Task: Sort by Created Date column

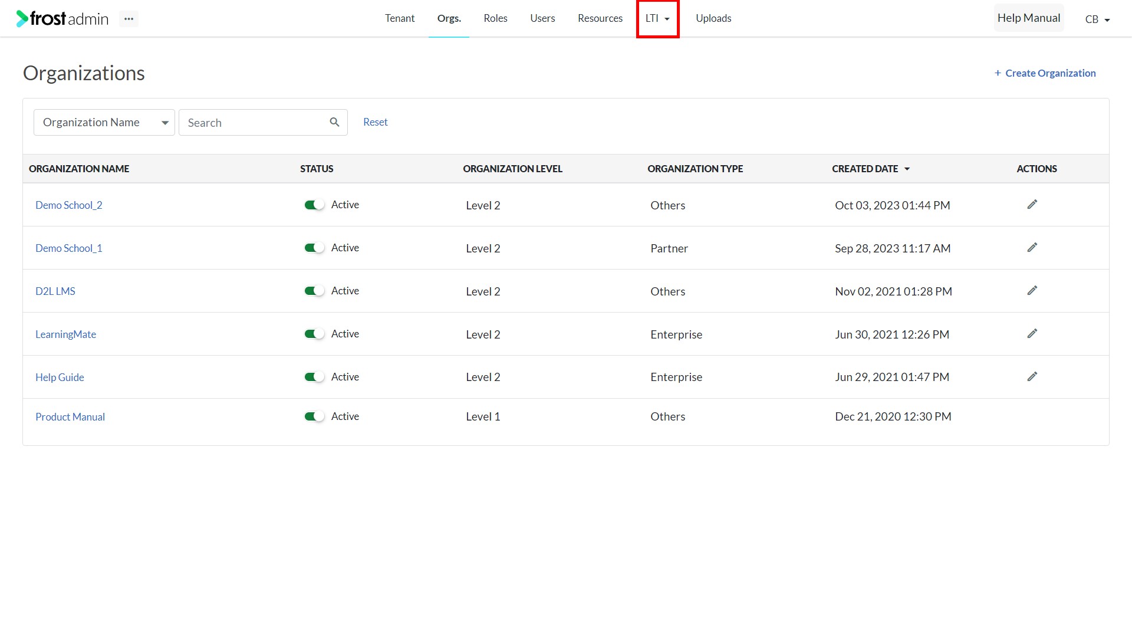Action: (871, 169)
